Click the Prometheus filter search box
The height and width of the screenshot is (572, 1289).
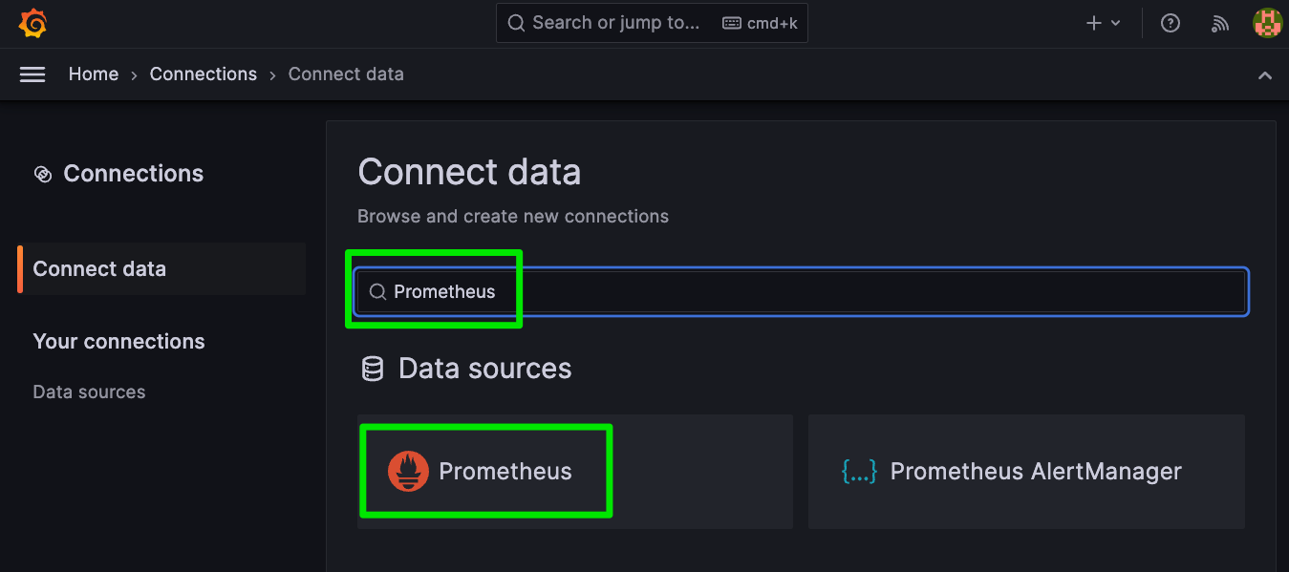(802, 292)
